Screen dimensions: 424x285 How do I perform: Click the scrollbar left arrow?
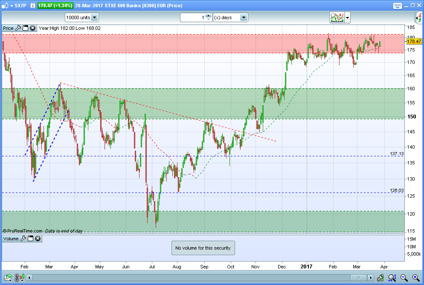[29, 278]
